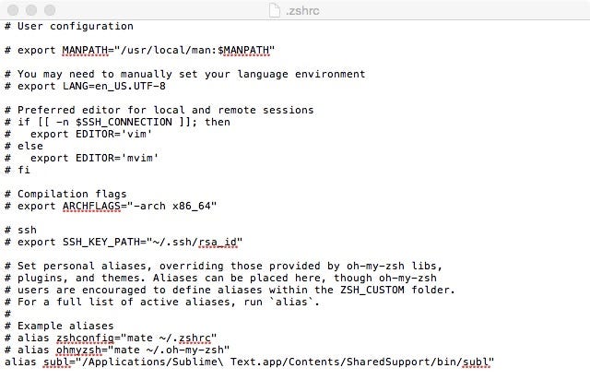
Task: Click the window zoom button
Action: point(50,10)
